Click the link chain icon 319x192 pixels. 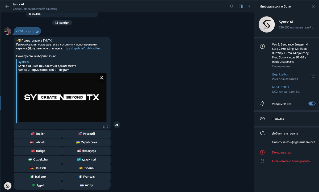point(262,119)
